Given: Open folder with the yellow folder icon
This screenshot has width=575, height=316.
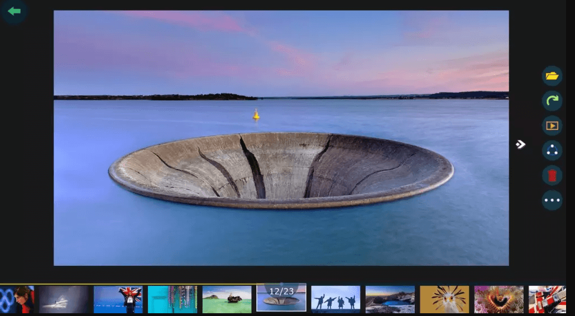Looking at the screenshot, I should (552, 76).
